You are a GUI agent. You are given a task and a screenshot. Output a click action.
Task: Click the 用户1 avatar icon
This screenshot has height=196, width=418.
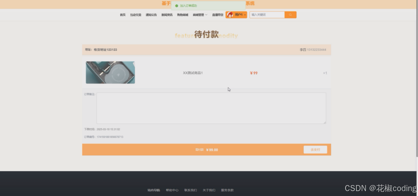[x=230, y=15]
